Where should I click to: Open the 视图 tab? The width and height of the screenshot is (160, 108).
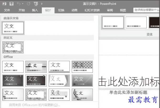pos(123,10)
